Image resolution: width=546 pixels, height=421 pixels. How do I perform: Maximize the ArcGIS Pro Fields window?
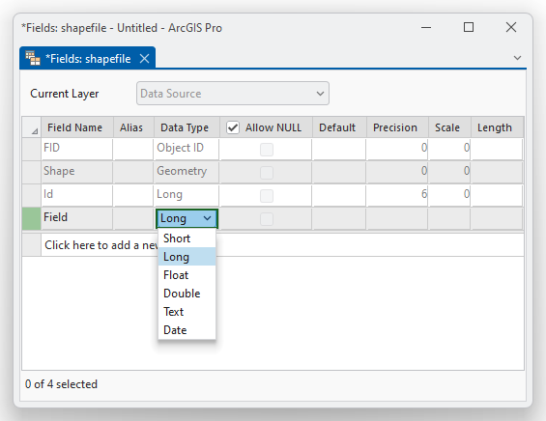(x=469, y=27)
